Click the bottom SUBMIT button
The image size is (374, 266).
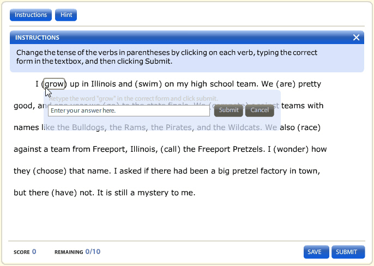tap(347, 252)
